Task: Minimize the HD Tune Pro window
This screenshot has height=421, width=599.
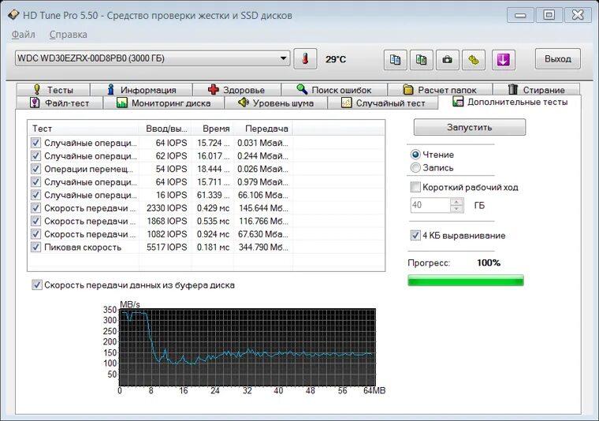Action: click(520, 15)
